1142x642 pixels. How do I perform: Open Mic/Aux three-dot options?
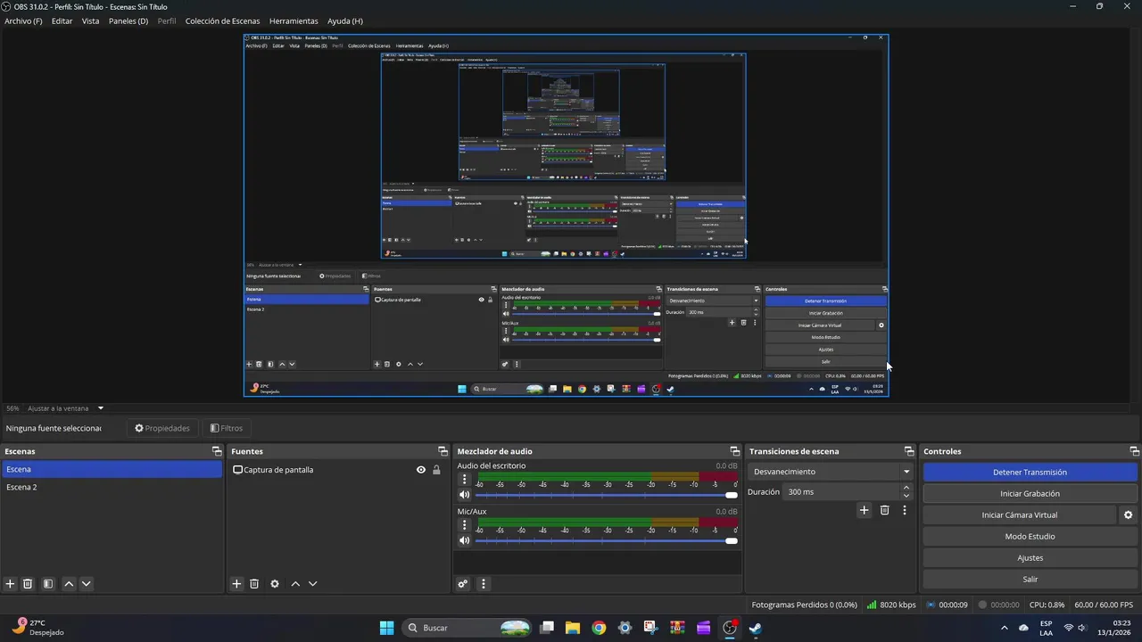464,525
